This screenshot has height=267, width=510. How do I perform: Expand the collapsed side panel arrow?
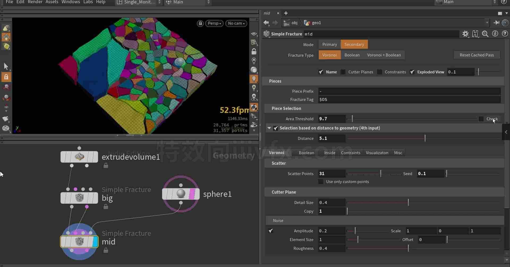coord(506,132)
